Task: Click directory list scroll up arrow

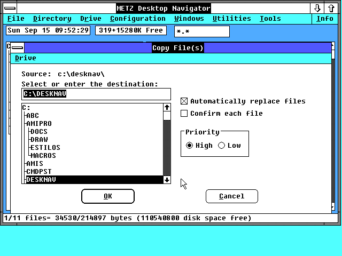Action: click(167, 107)
